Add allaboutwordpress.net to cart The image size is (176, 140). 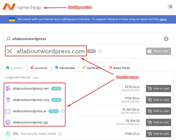coord(158,88)
